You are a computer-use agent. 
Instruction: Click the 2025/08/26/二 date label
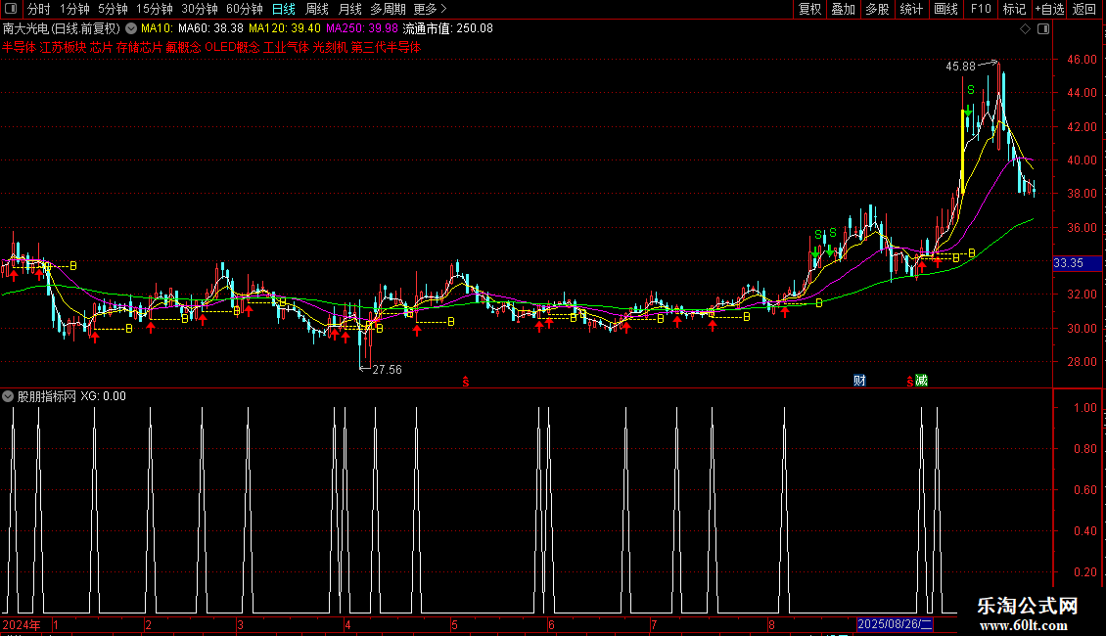point(896,624)
